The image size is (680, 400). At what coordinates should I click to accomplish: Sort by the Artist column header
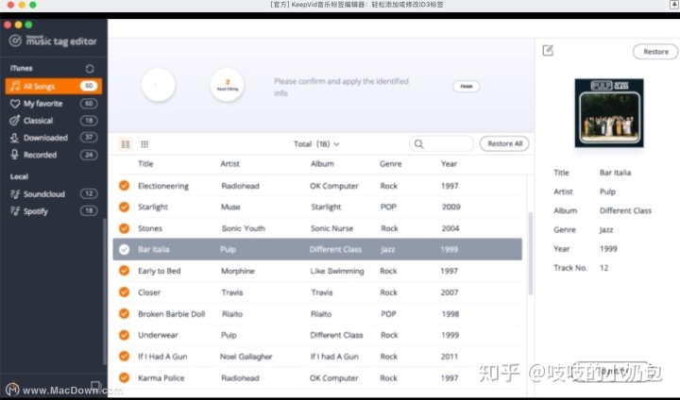click(229, 164)
